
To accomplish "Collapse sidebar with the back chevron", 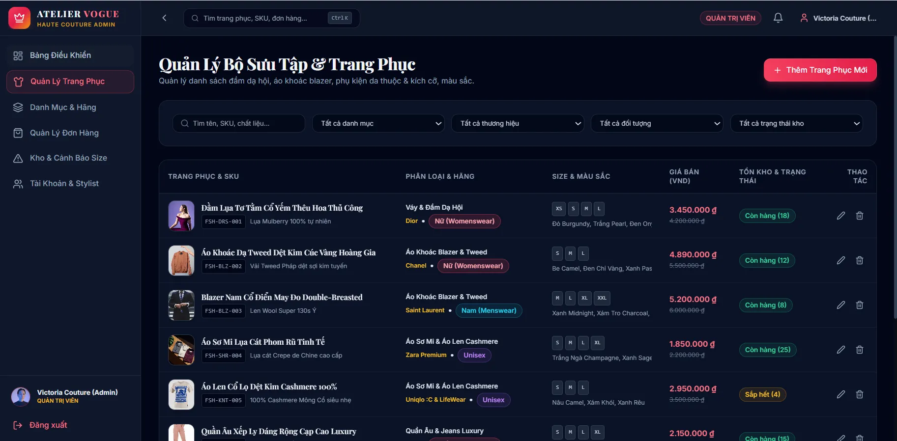I will point(164,18).
